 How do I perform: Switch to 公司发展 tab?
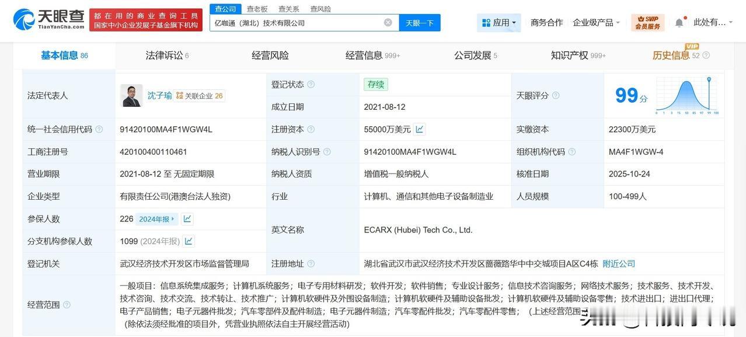476,55
